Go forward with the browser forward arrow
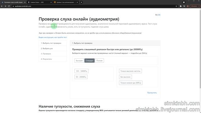The width and height of the screenshot is (201, 113). click(x=5, y=6)
